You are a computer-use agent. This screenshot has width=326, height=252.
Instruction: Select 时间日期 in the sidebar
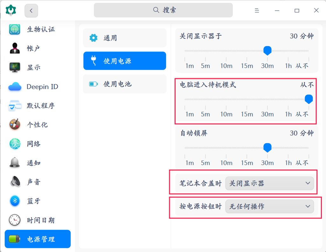pyautogui.click(x=41, y=220)
